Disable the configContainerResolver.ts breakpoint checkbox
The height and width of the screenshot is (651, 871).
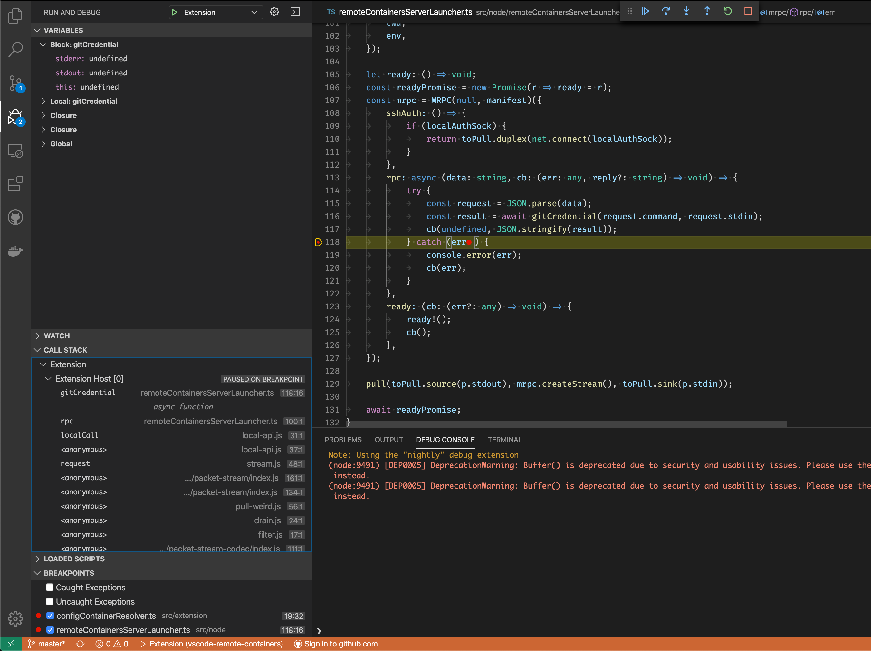[50, 616]
